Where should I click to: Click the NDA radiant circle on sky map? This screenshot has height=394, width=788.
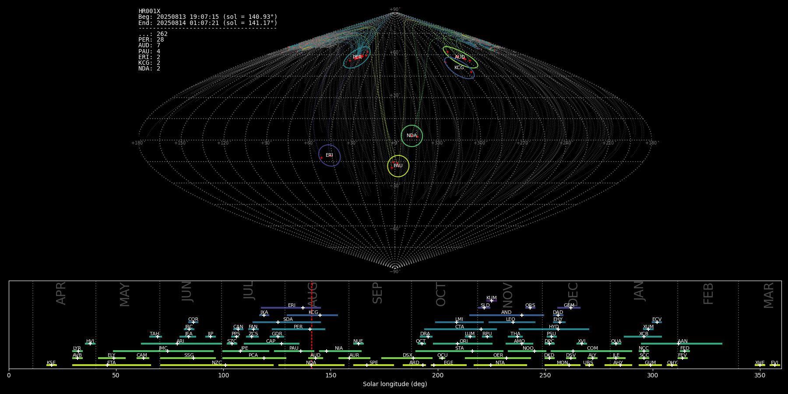(x=412, y=136)
